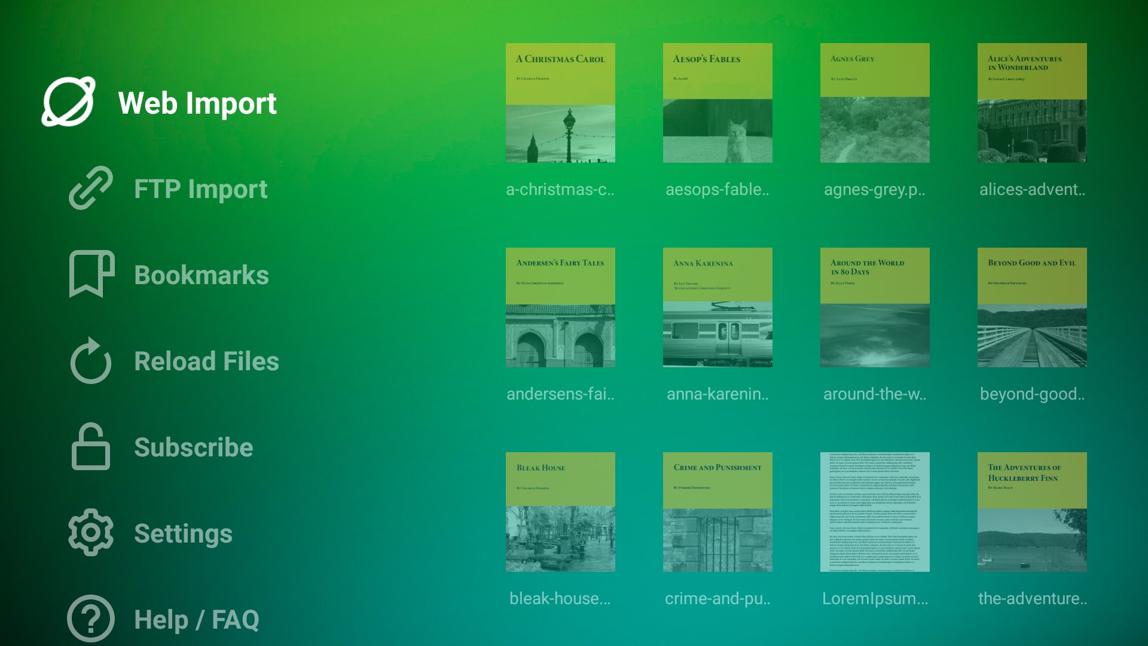Viewport: 1148px width, 646px height.
Task: Select The Adventures of Huckleberry Finn cover
Action: 1032,512
